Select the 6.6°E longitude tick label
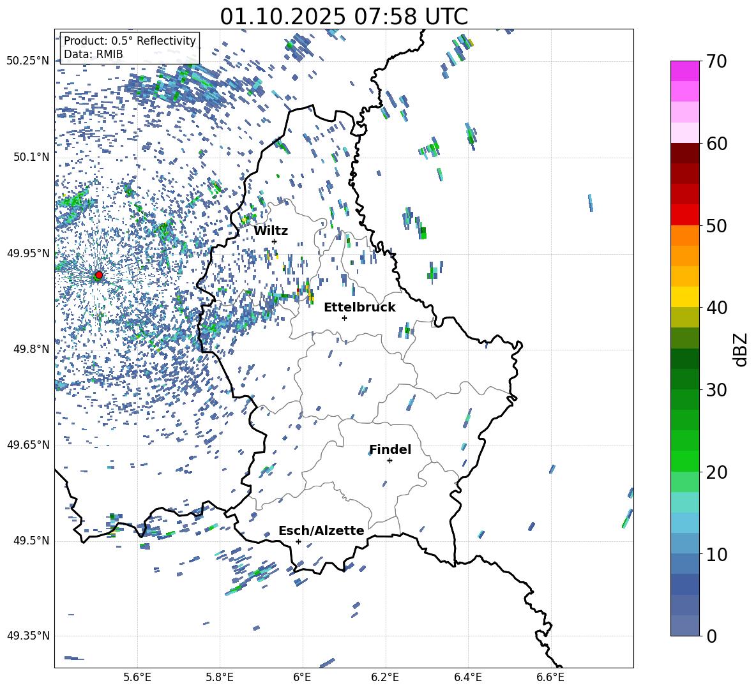 550,677
